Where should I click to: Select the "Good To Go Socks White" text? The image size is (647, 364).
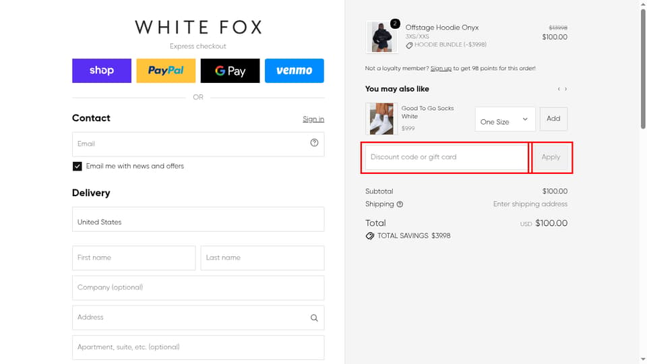[427, 113]
